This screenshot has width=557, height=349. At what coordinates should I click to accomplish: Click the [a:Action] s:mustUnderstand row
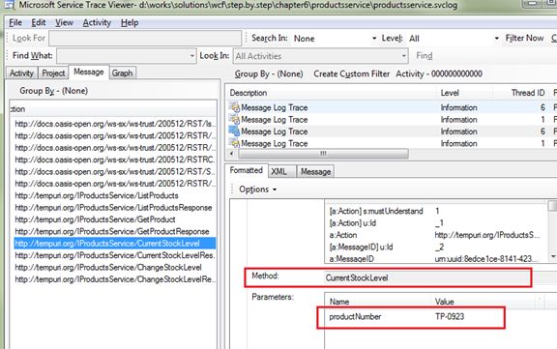[435, 211]
